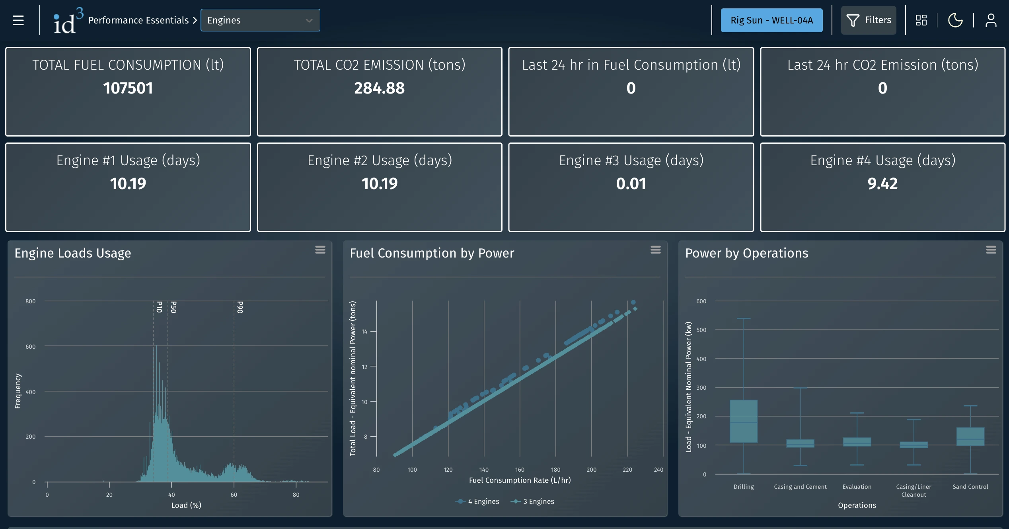Open the apps grid launcher icon
Viewport: 1009px width, 529px height.
coord(921,20)
